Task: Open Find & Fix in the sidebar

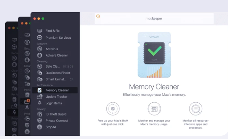Action: click(53, 31)
